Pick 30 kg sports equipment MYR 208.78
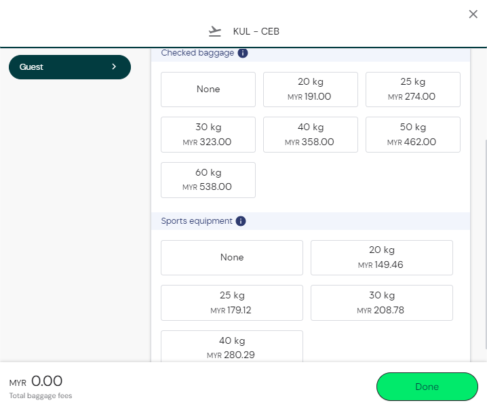 point(381,302)
